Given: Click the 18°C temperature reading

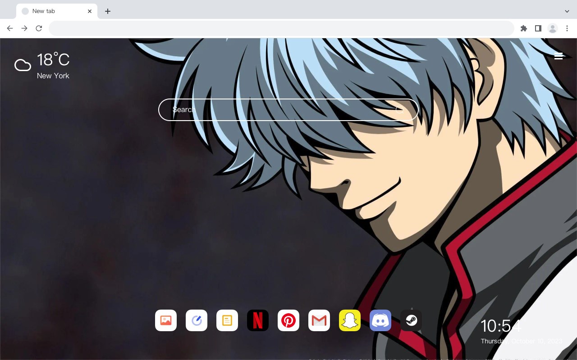Looking at the screenshot, I should 53,59.
